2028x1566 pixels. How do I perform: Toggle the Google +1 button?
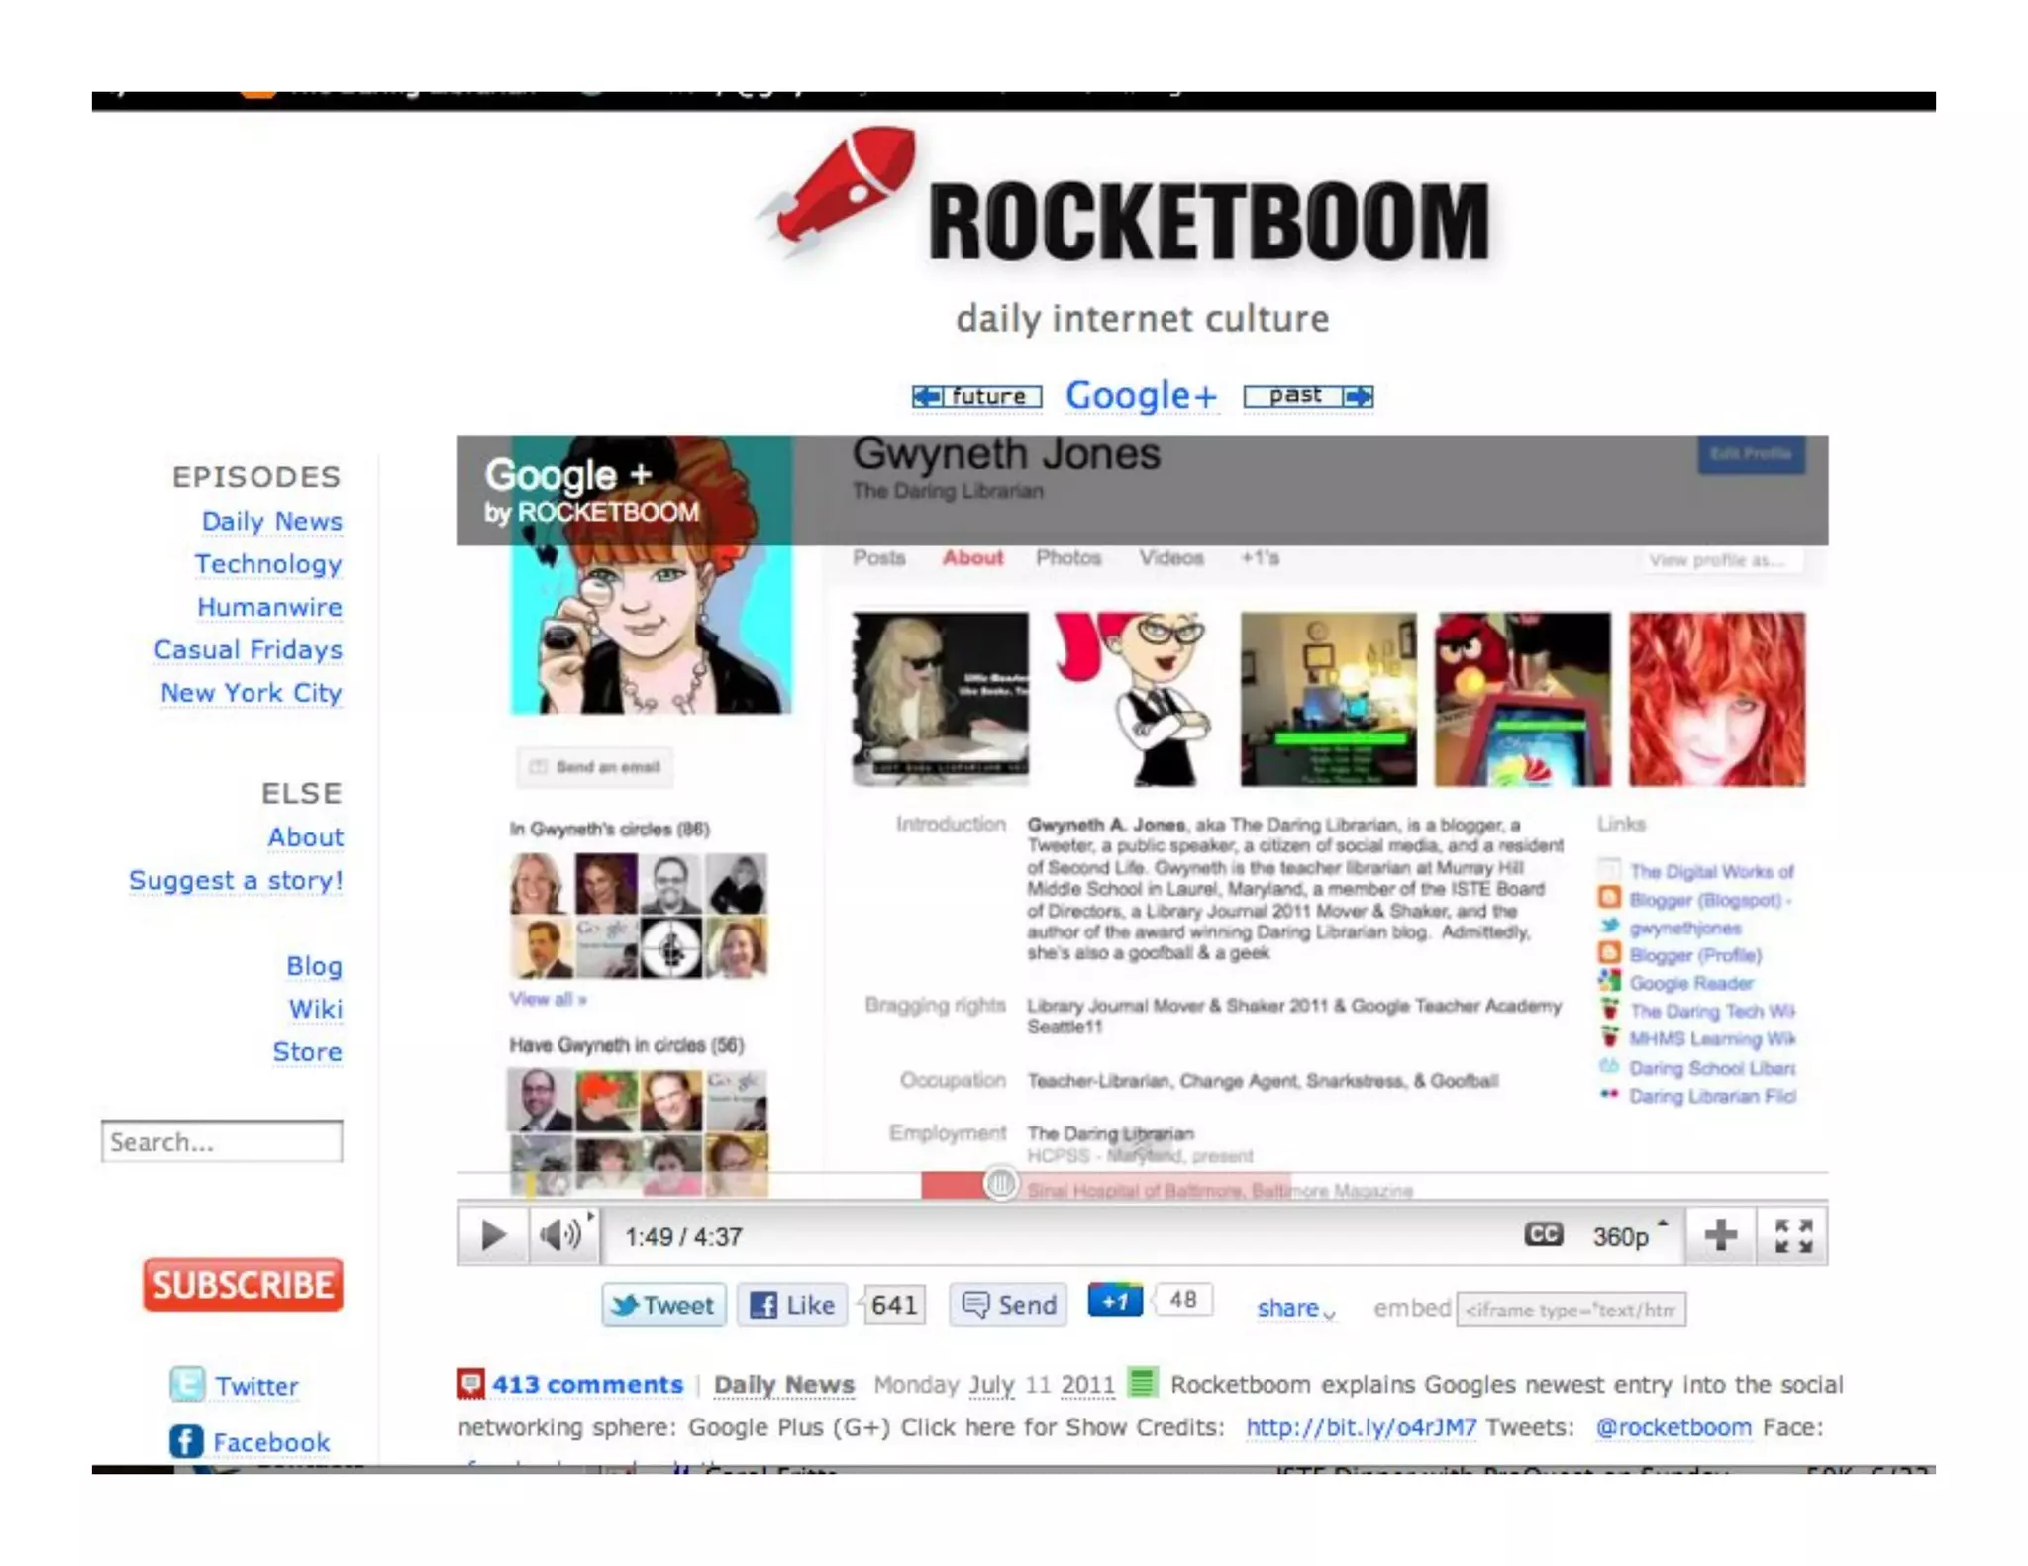(1115, 1301)
